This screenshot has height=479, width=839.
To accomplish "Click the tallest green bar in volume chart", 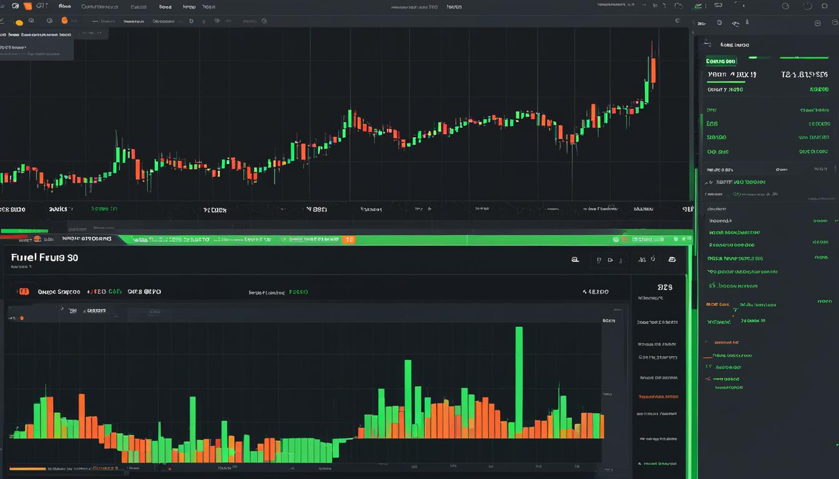I will click(x=519, y=382).
